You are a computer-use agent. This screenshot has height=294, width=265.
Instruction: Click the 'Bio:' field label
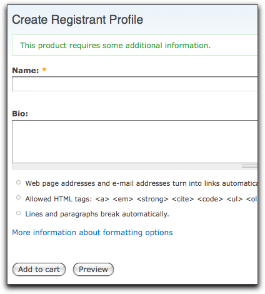(20, 114)
